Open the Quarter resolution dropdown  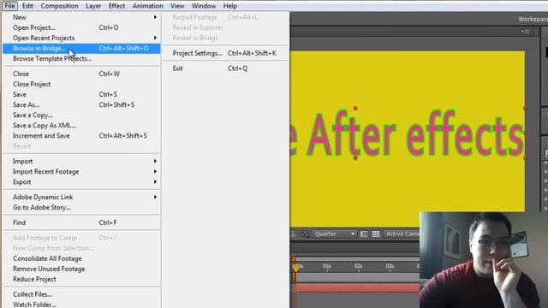tap(335, 234)
